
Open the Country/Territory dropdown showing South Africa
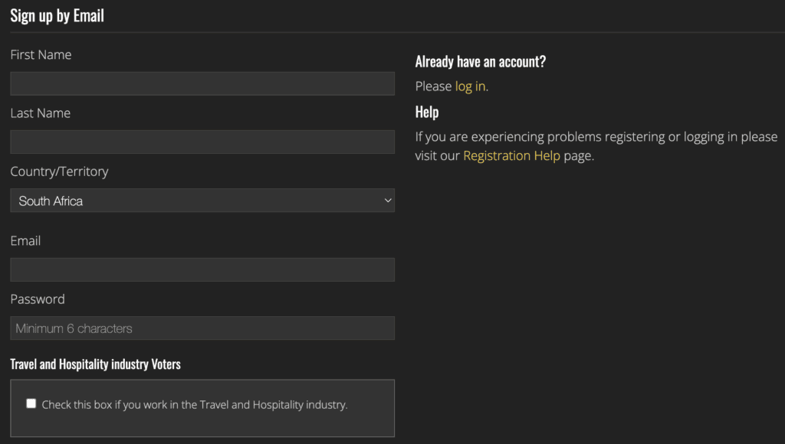(202, 201)
